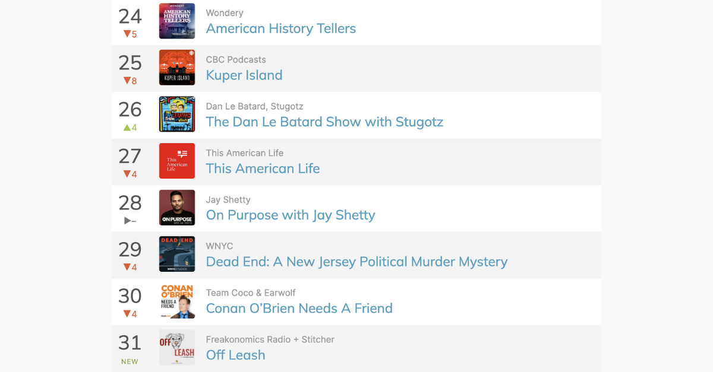713x372 pixels.
Task: Open the Kuper Island title link
Action: coord(244,75)
